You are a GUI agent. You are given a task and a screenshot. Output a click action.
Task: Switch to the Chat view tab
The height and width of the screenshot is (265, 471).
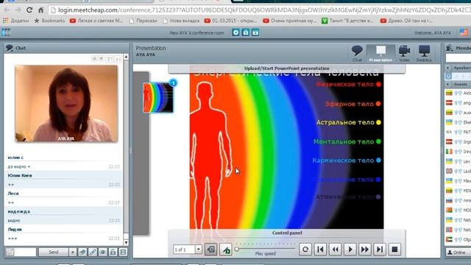[357, 54]
